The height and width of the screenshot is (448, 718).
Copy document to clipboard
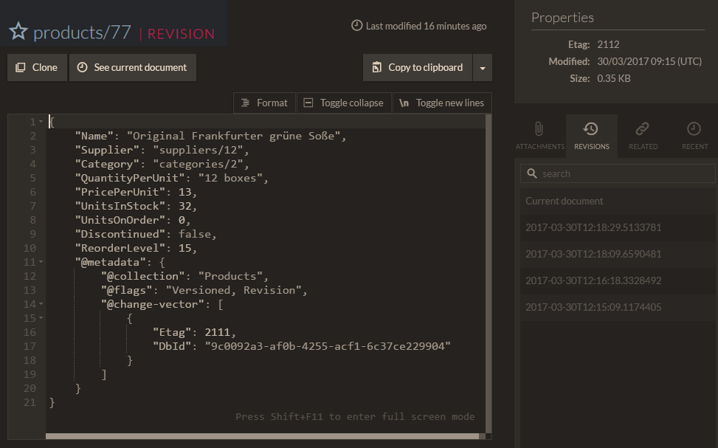418,67
